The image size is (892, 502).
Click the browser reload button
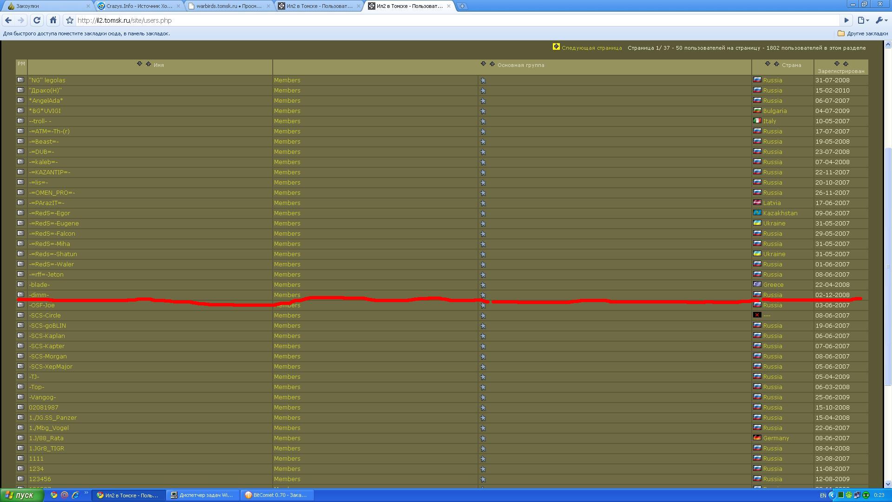coord(37,20)
